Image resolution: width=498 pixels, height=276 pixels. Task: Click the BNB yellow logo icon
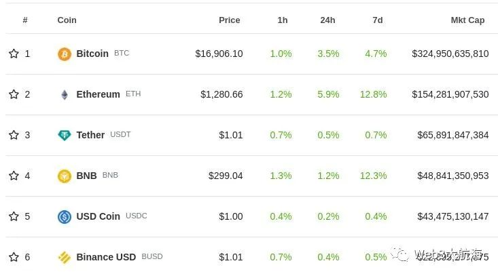[64, 176]
